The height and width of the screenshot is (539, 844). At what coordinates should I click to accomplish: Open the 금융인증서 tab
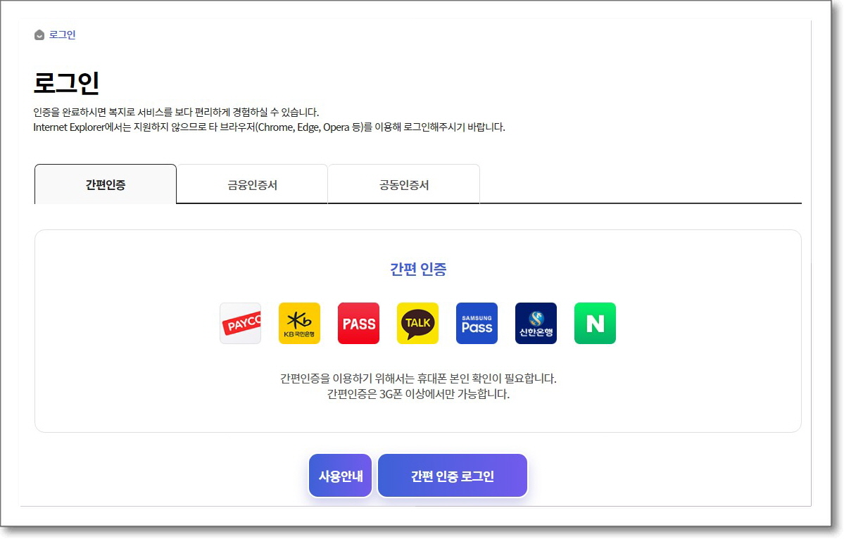pyautogui.click(x=252, y=184)
